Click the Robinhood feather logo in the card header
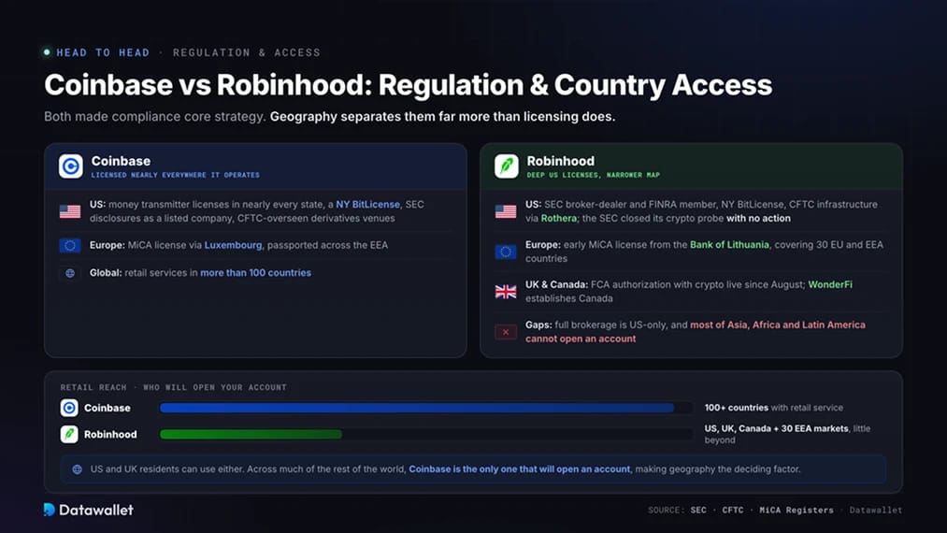 [506, 166]
